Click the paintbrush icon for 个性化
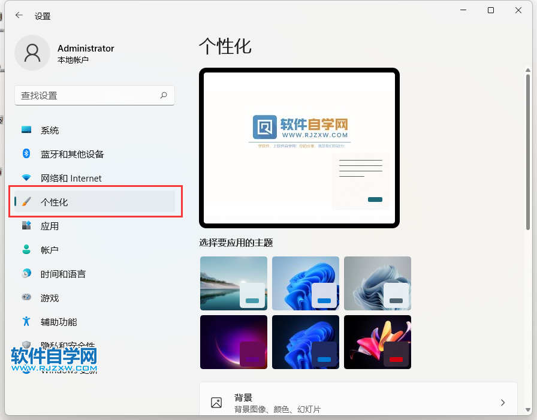Image resolution: width=537 pixels, height=420 pixels. click(26, 202)
